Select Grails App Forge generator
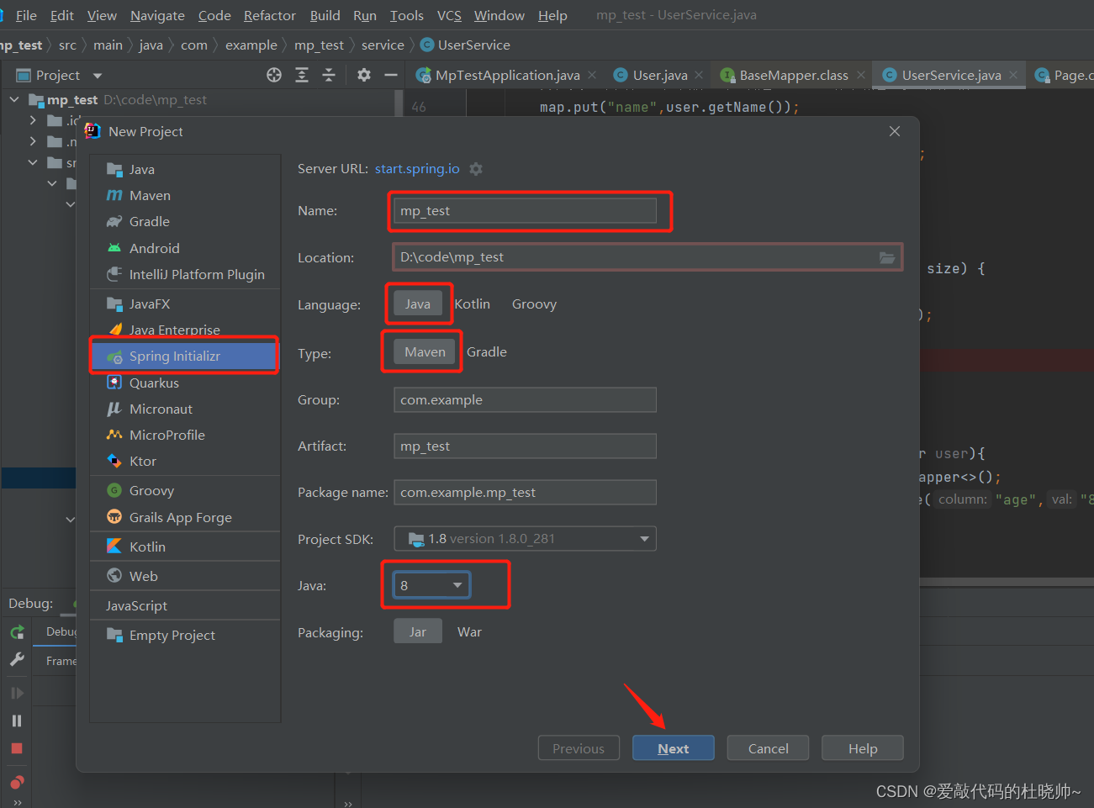This screenshot has height=808, width=1094. coord(185,517)
